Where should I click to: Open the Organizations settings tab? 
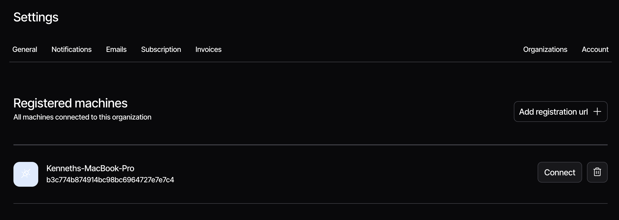545,49
